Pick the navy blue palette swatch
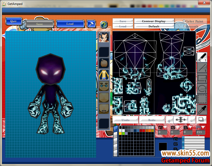This screenshot has height=166, width=212. pos(135,131)
